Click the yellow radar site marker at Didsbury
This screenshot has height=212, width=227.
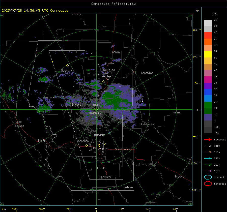[x=96, y=110]
